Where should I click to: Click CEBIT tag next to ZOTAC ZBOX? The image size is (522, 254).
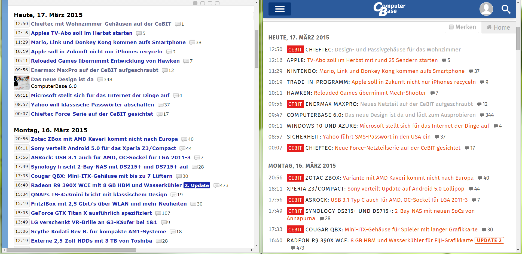point(295,178)
